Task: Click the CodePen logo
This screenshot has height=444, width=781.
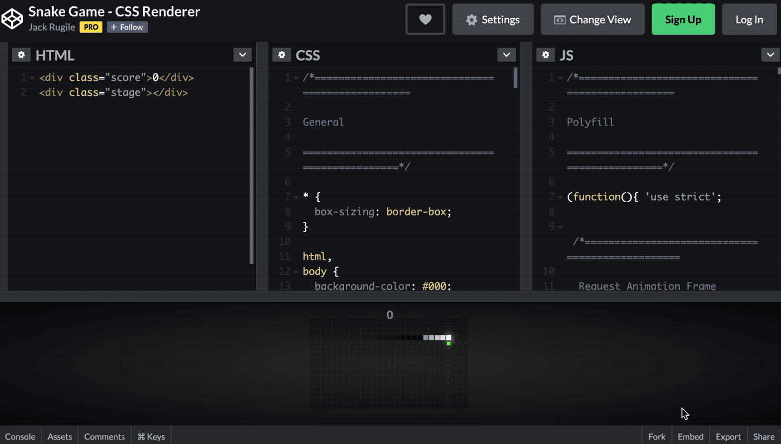Action: [x=12, y=18]
